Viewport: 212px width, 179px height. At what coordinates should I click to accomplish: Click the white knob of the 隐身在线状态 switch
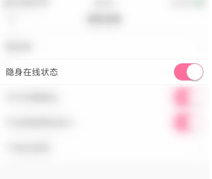tap(195, 72)
